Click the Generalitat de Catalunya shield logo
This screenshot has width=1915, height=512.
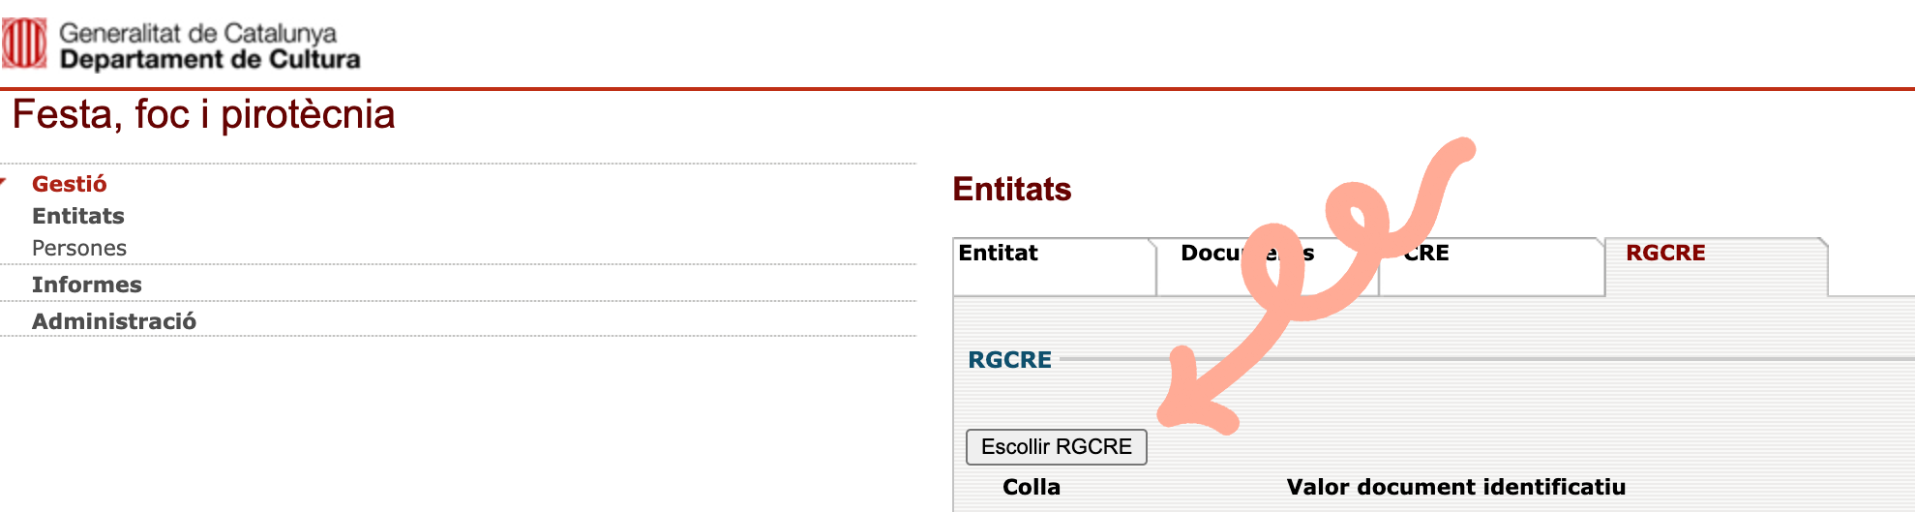24,44
